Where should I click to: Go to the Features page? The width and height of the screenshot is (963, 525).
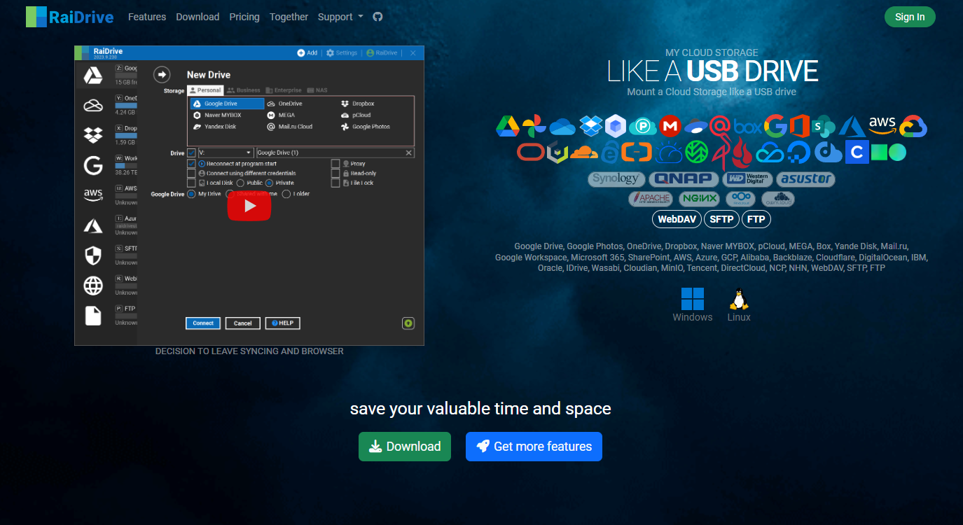pos(147,17)
